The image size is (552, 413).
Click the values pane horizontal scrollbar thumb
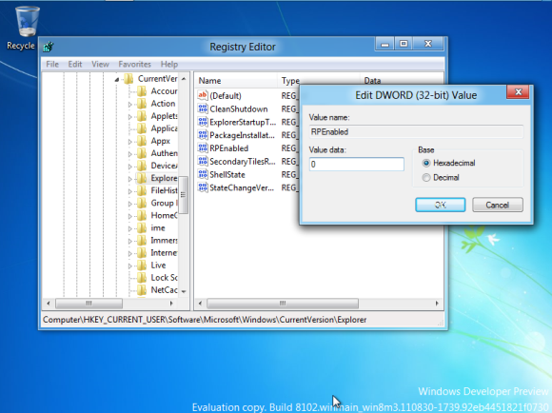click(x=283, y=304)
